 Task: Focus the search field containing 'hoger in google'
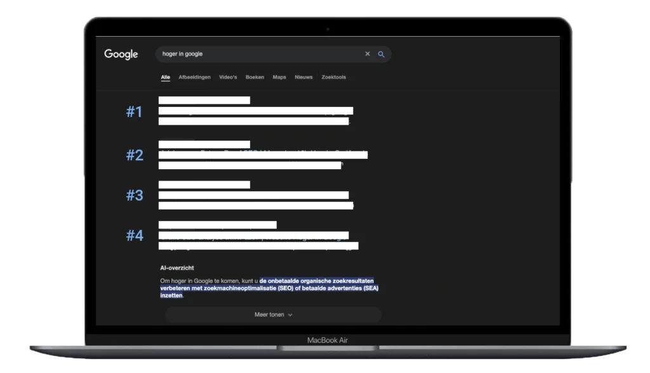pos(254,54)
